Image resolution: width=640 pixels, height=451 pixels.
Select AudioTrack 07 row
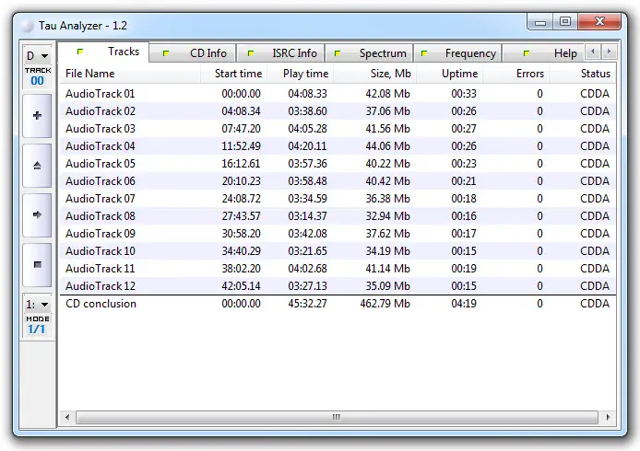pyautogui.click(x=338, y=199)
